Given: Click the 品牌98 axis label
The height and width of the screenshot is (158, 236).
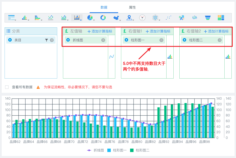Looking at the screenshot, I should point(204,142).
